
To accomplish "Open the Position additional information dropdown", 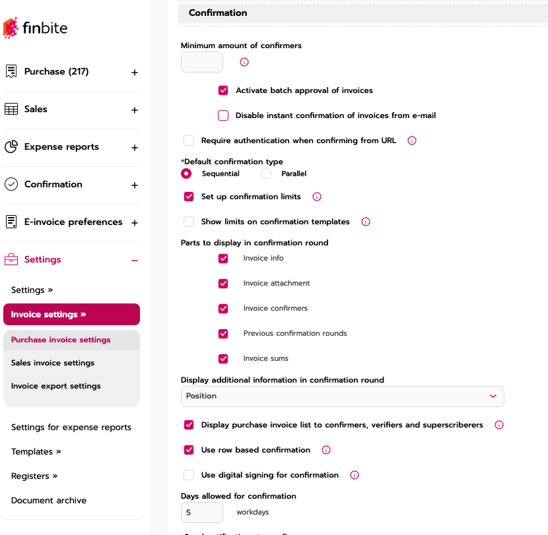I will [x=342, y=396].
